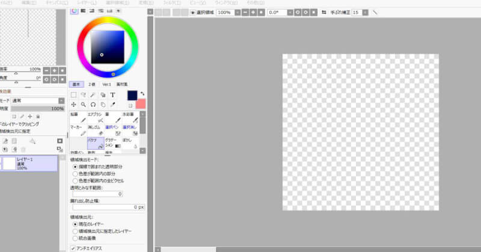Click the pink background color swatch
Screen dimensions: 481x252
(141, 104)
